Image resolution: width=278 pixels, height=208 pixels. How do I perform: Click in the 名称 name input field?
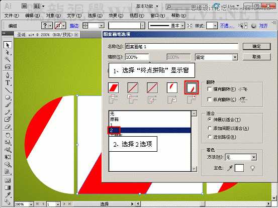181,47
